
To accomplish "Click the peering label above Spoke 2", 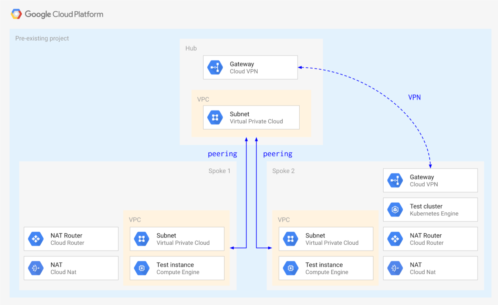I will 278,154.
